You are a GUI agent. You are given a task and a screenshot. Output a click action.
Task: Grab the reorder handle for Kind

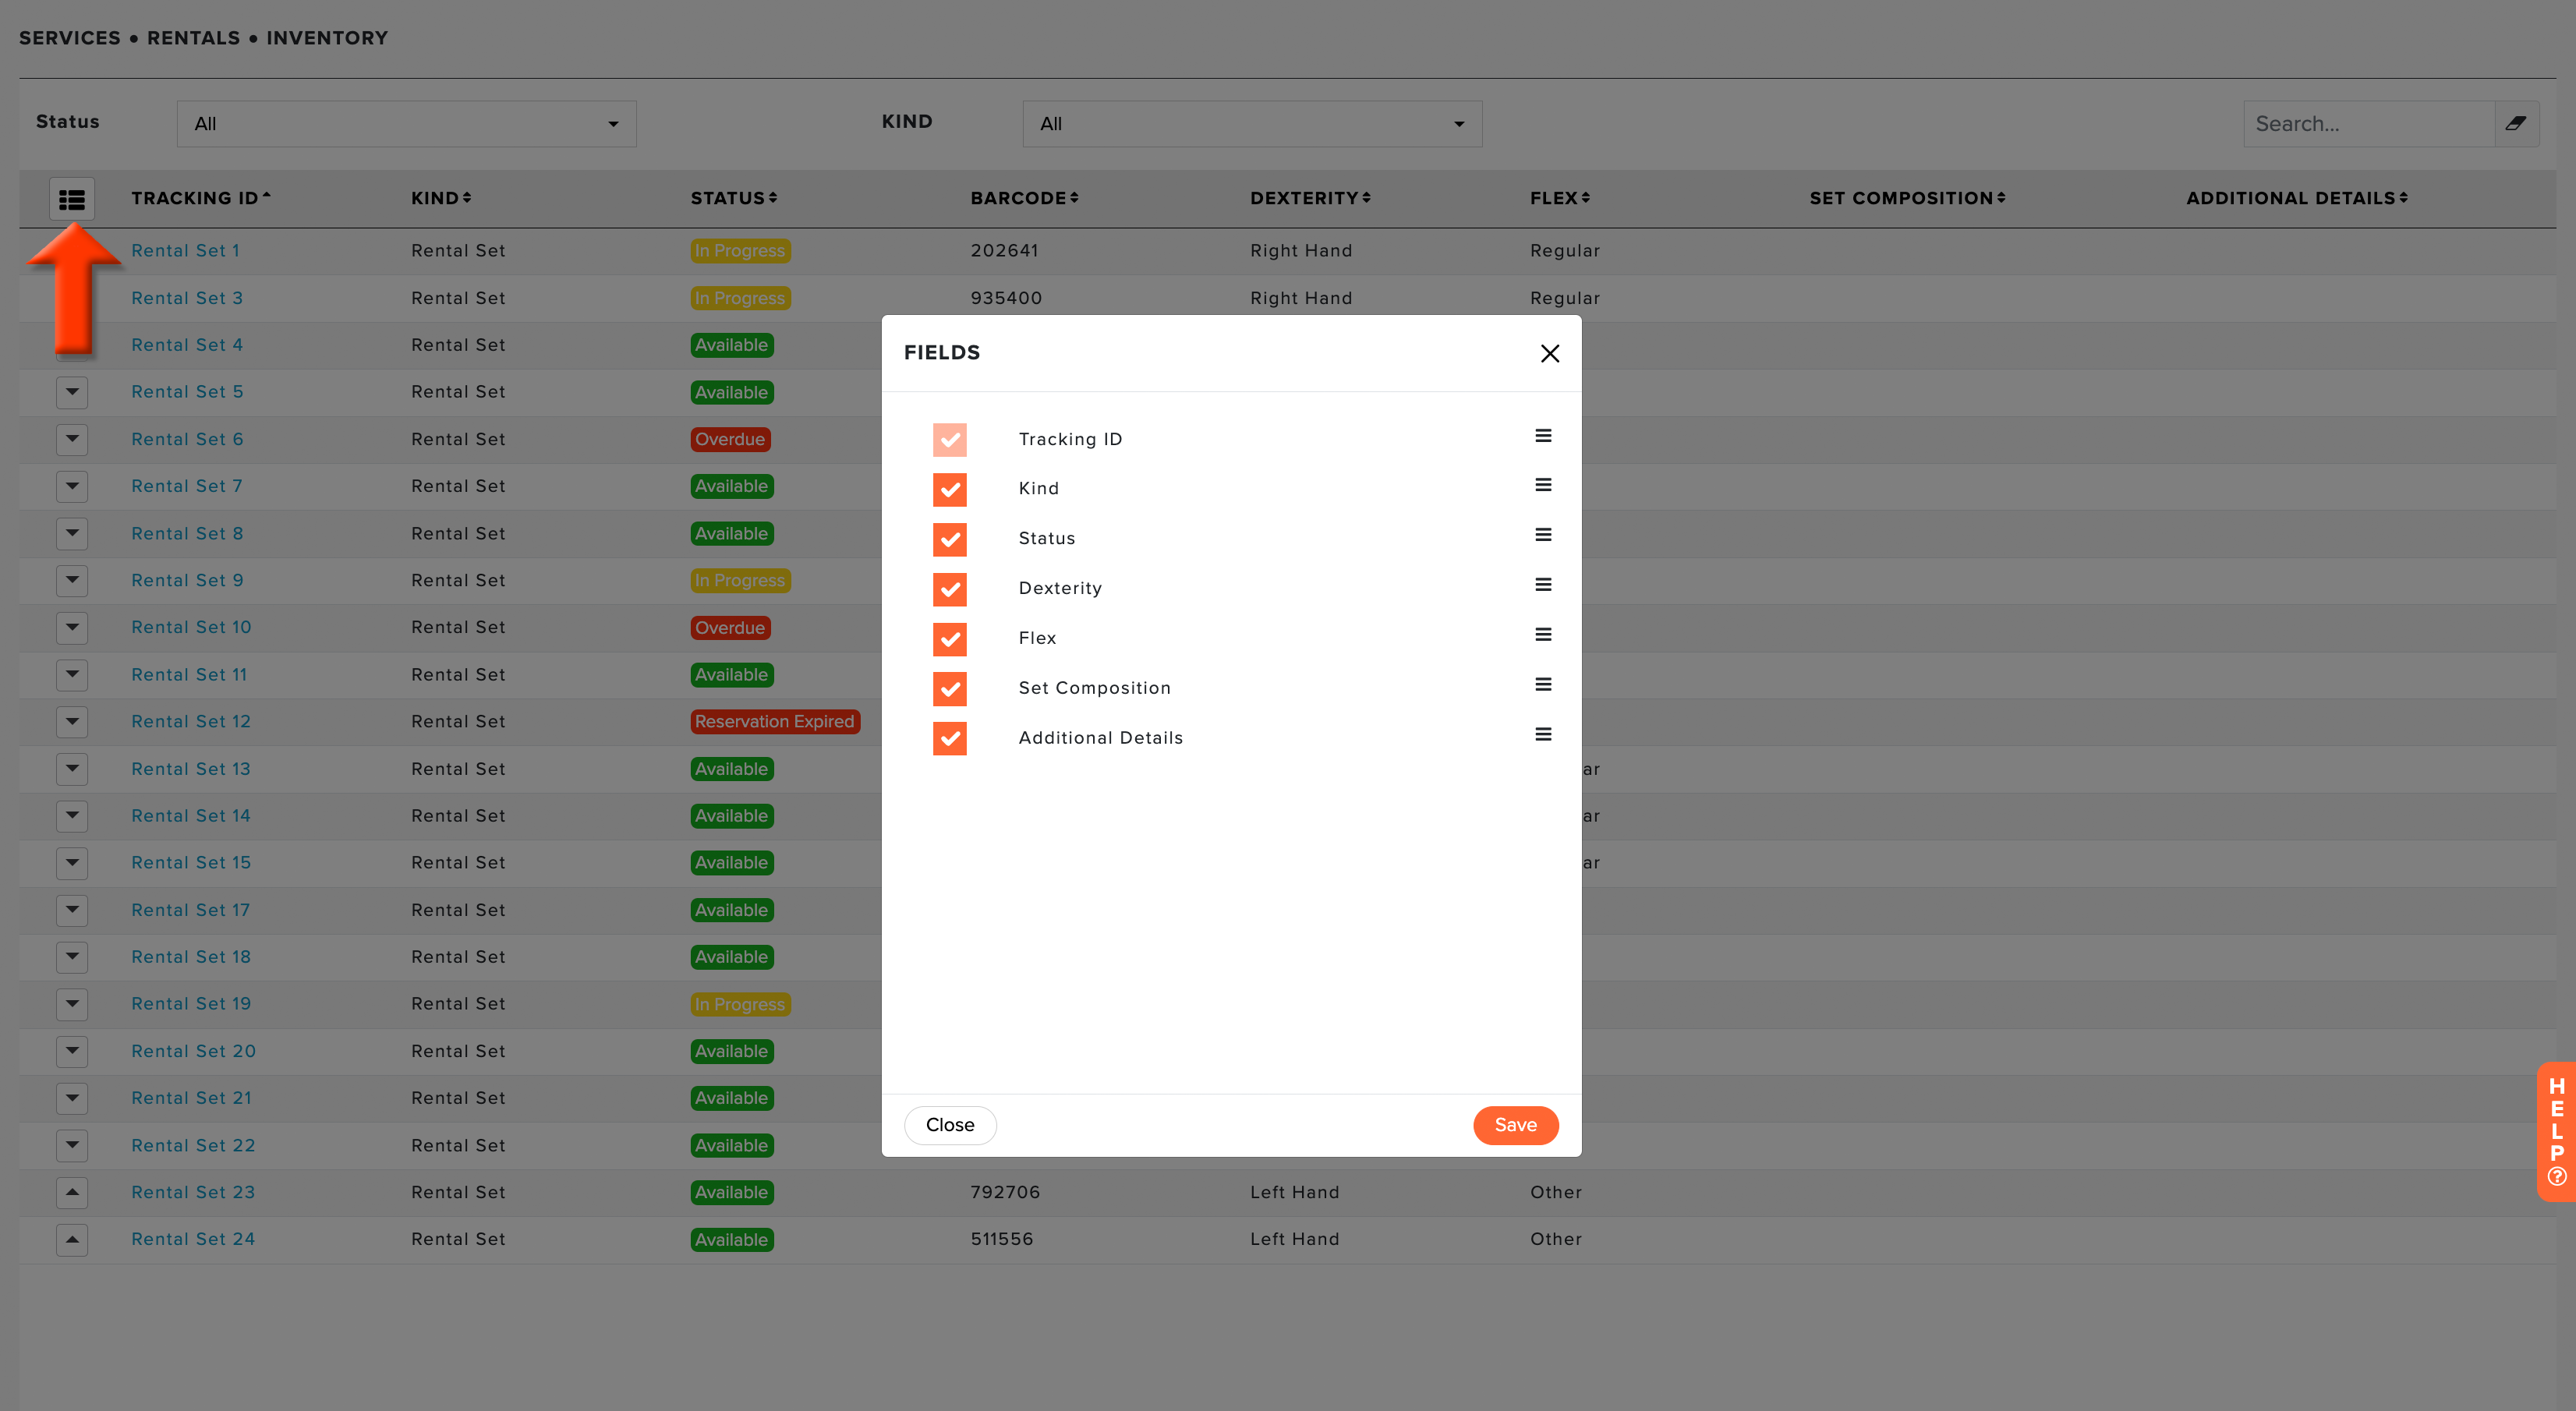[1543, 485]
